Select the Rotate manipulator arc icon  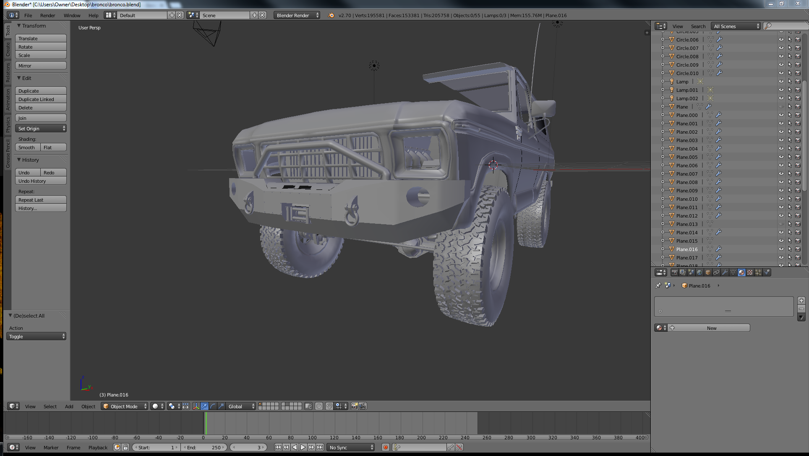click(x=213, y=406)
